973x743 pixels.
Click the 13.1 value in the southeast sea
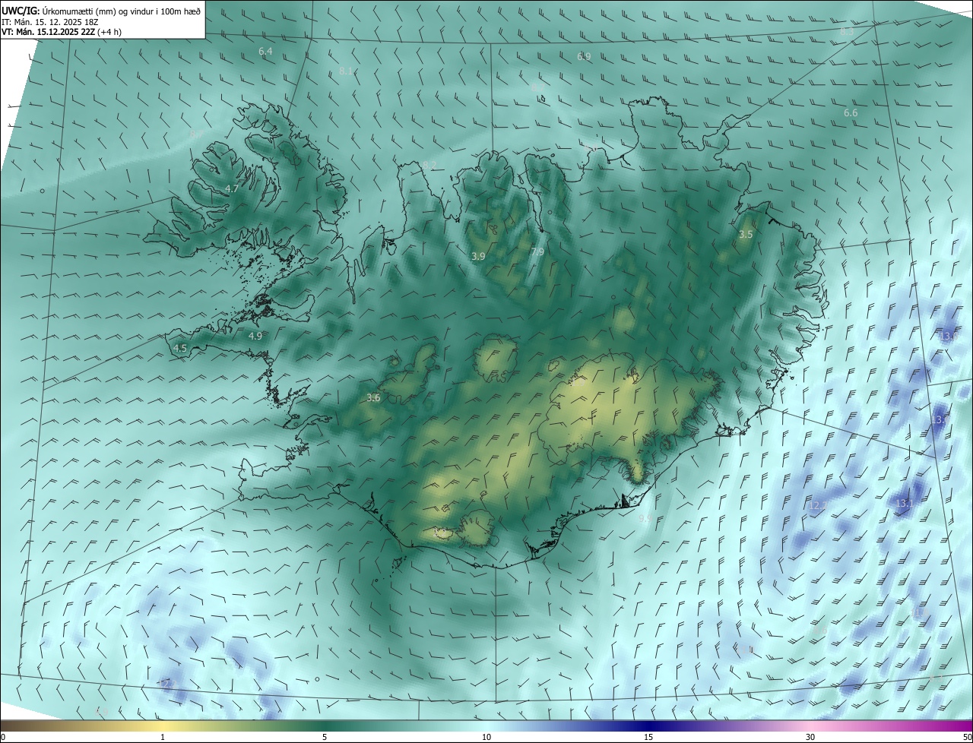click(x=905, y=503)
